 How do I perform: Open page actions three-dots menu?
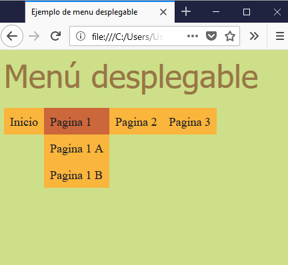point(193,36)
